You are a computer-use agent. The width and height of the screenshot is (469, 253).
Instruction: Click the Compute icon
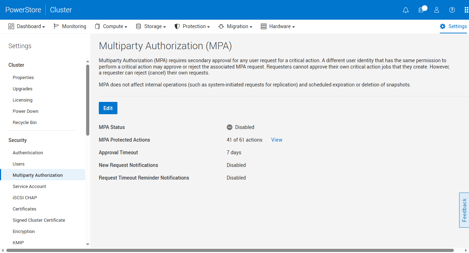(x=97, y=26)
